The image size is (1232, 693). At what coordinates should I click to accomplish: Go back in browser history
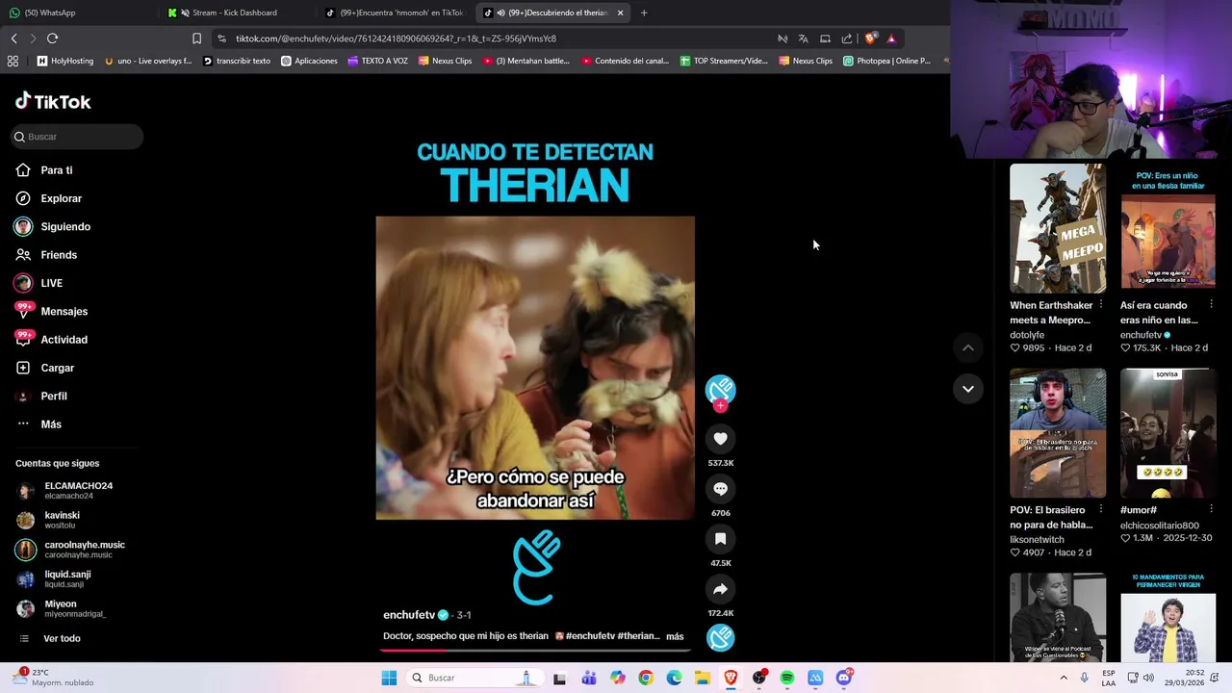pos(13,38)
